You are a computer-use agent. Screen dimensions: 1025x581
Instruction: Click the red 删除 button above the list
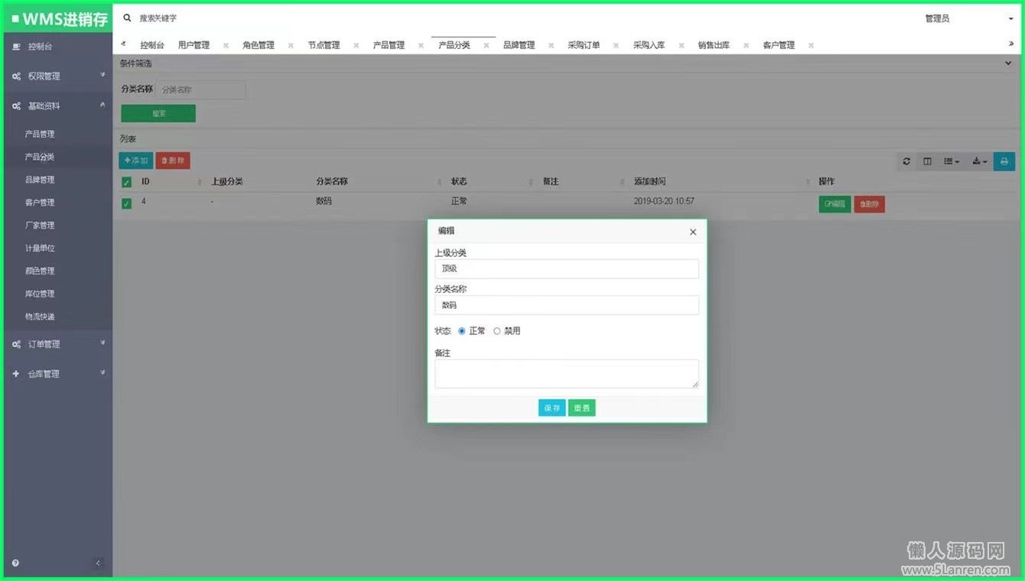coord(173,161)
